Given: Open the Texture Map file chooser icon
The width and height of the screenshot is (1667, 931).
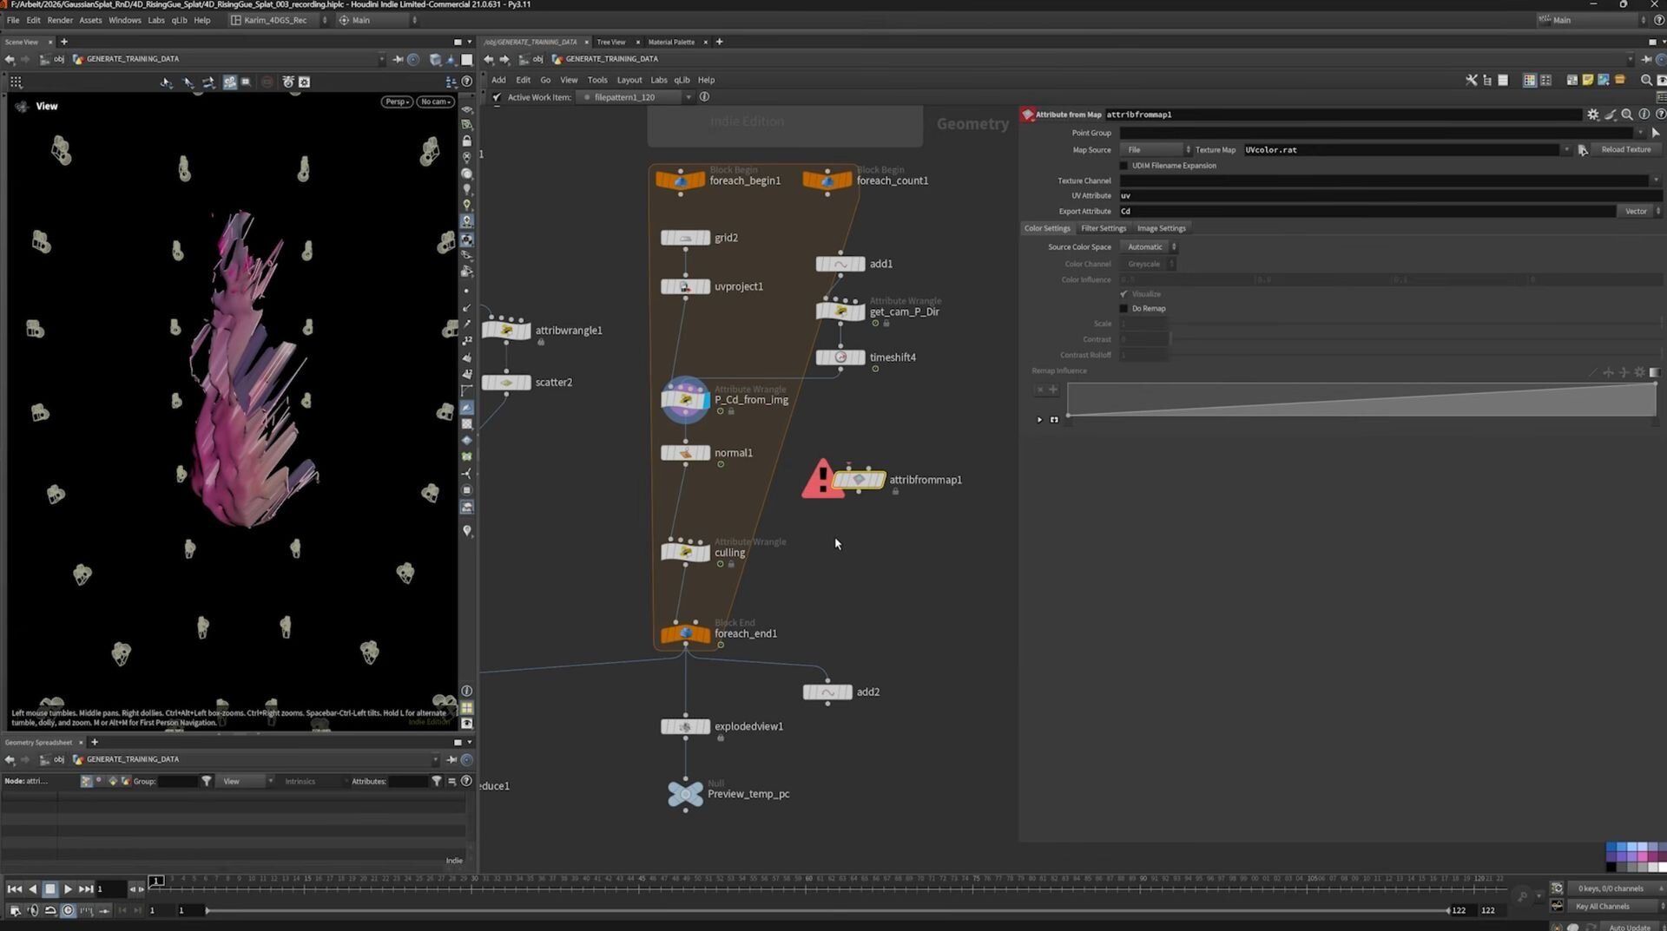Looking at the screenshot, I should coord(1583,150).
